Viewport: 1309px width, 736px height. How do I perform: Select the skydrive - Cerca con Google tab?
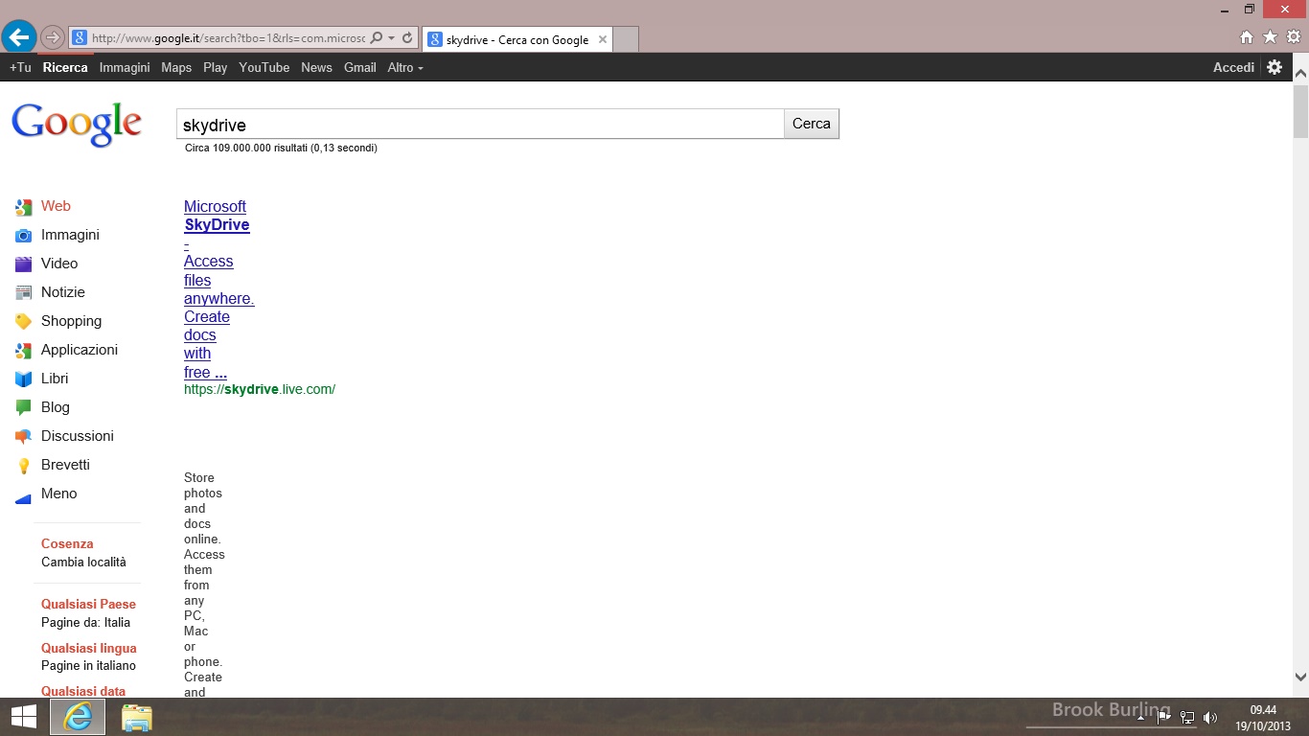[517, 39]
